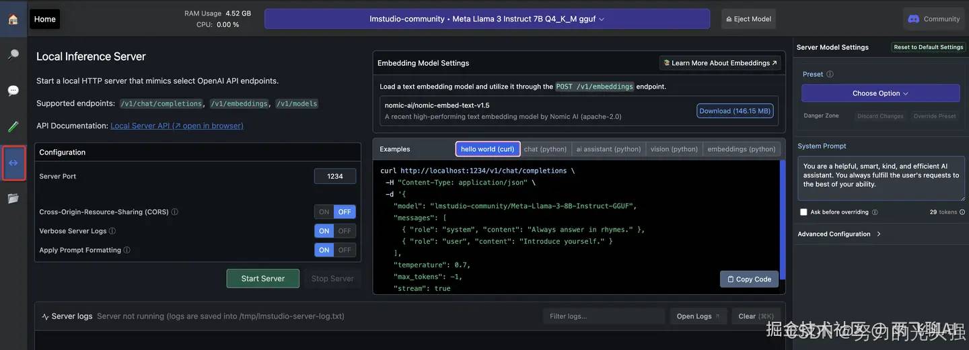Click the Local Inference Server heading
969x350 pixels.
tap(91, 56)
